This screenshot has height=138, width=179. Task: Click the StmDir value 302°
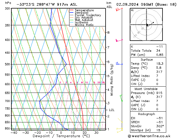pos(160,126)
